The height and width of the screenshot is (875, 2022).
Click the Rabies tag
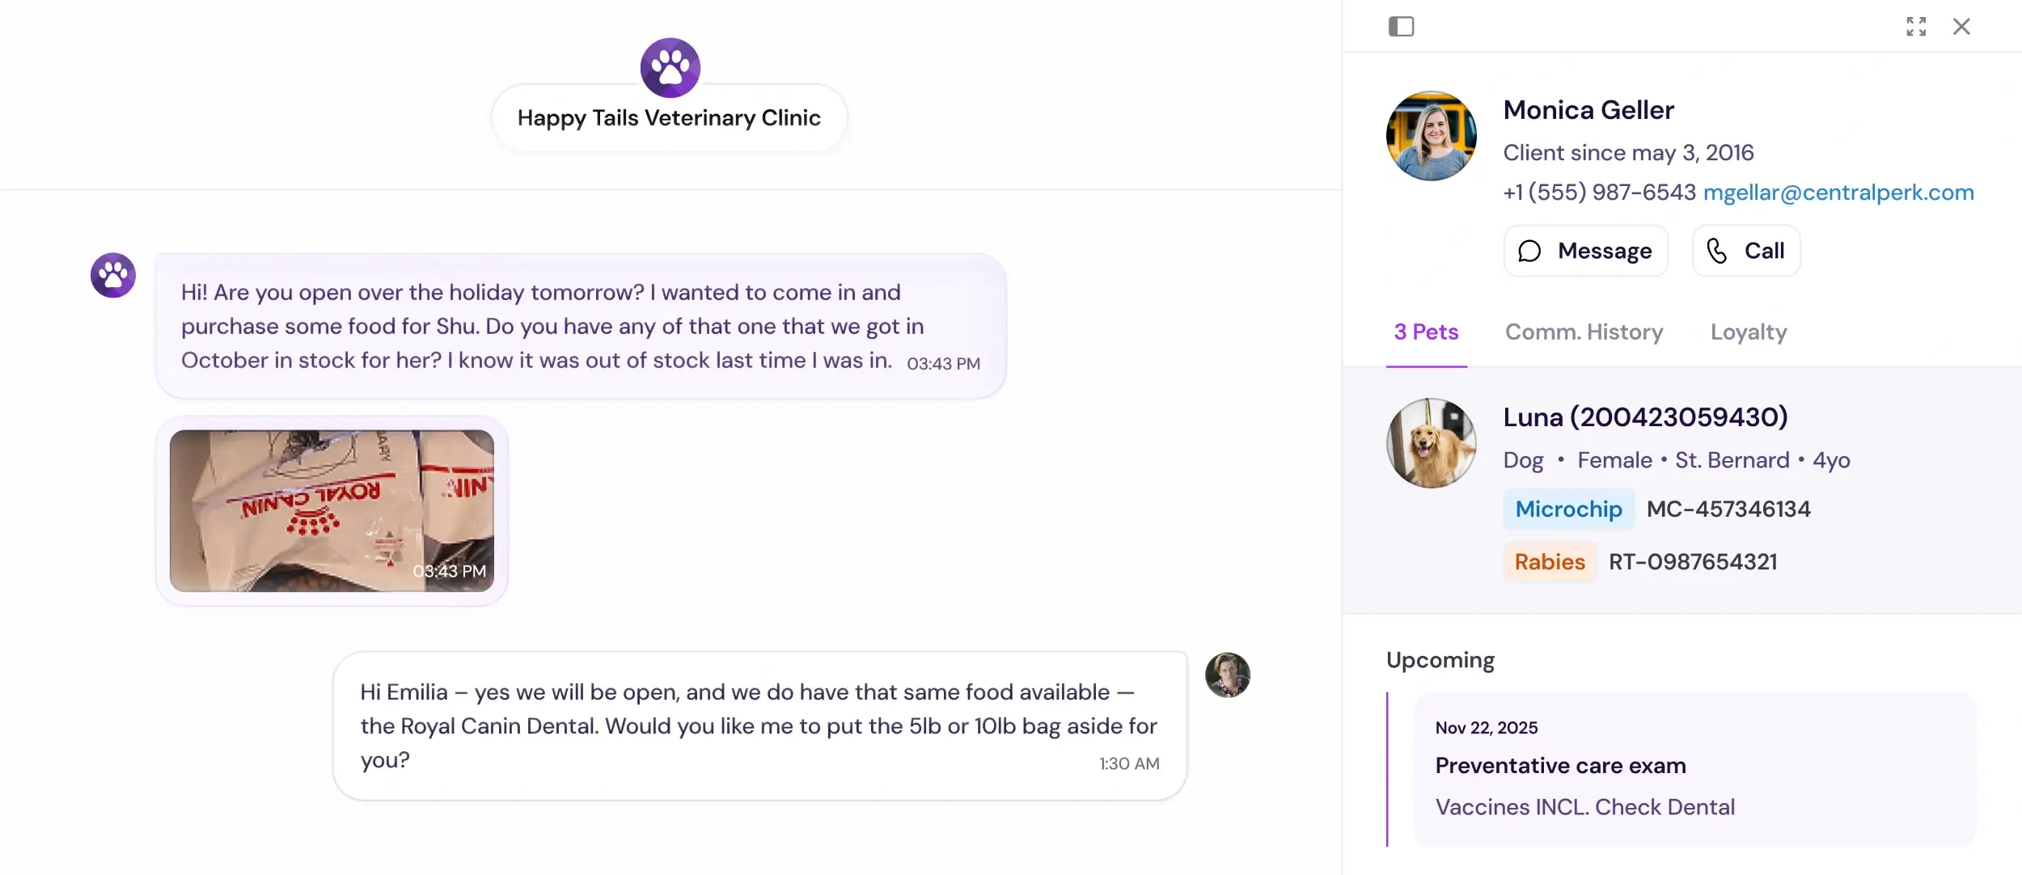pos(1549,562)
